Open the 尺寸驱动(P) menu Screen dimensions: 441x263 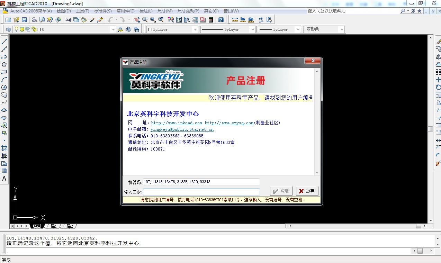pyautogui.click(x=188, y=11)
